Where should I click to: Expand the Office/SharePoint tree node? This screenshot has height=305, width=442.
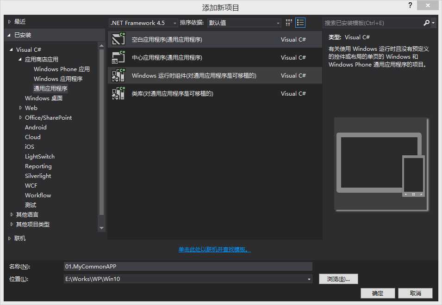pos(20,118)
